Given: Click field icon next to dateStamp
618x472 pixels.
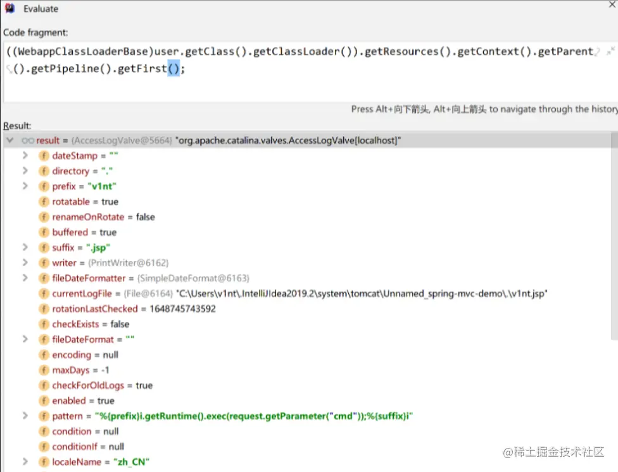Looking at the screenshot, I should click(x=43, y=156).
